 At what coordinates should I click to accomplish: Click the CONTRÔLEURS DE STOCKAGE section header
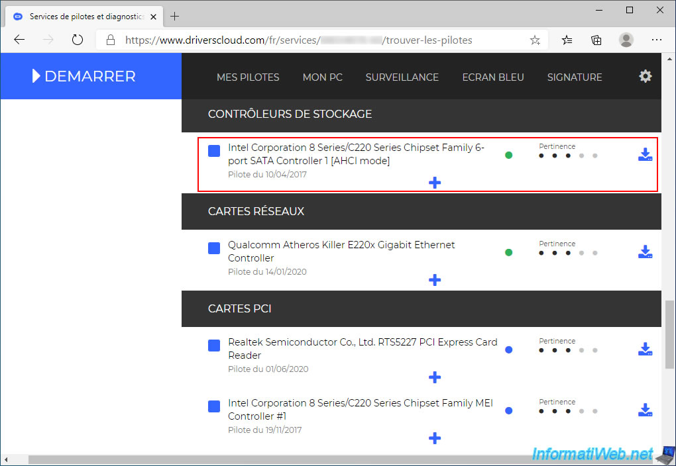(x=422, y=114)
